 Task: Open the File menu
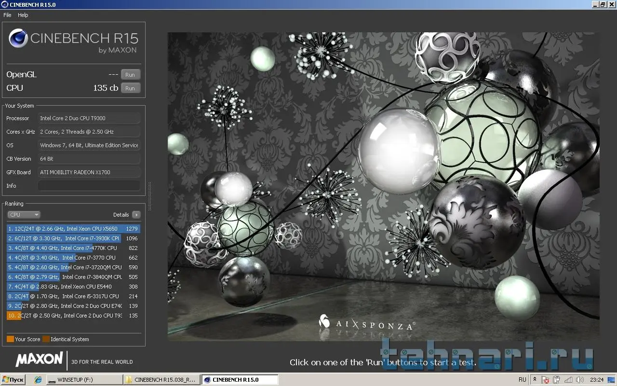click(x=7, y=15)
